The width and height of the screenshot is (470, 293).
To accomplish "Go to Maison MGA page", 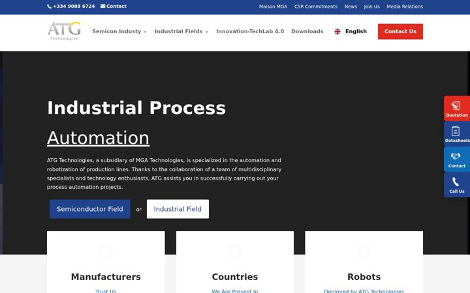I will click(x=273, y=7).
